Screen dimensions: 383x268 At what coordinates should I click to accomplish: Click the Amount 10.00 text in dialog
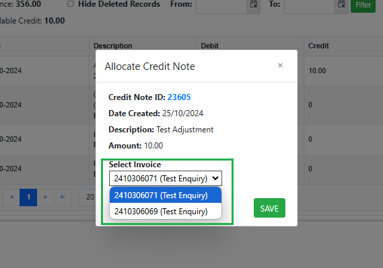(135, 146)
